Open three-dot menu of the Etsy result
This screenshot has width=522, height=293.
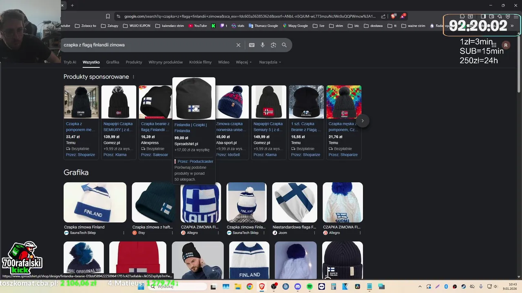coord(173,233)
